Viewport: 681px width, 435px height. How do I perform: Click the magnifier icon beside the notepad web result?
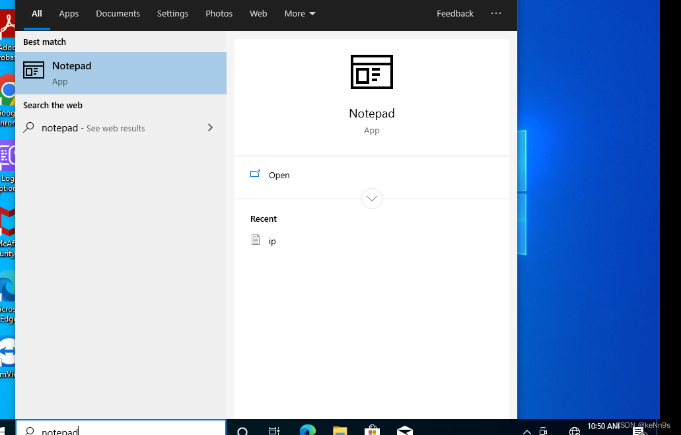tap(28, 127)
